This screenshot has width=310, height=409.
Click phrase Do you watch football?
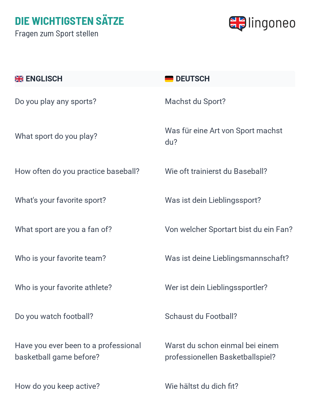click(x=54, y=316)
